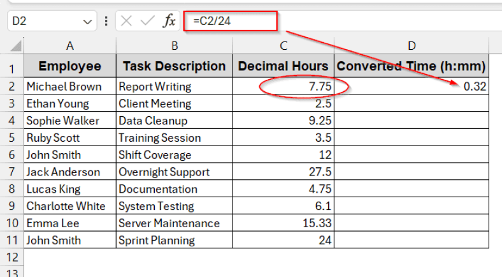Select cell containing Jack Anderson
The image size is (502, 277).
coord(70,172)
